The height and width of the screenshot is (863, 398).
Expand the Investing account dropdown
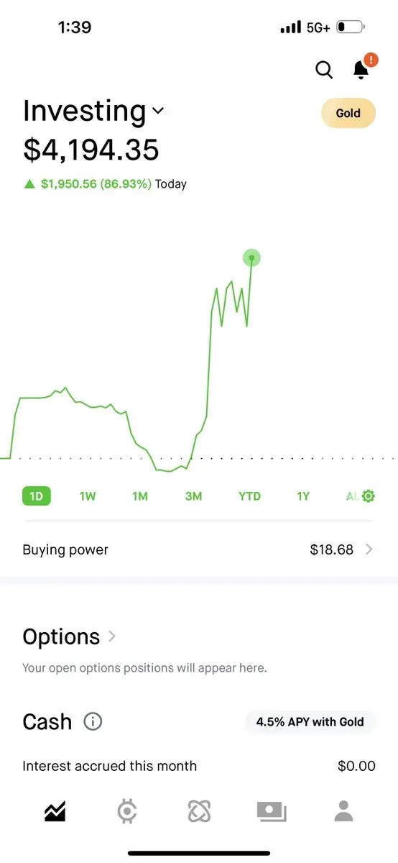158,111
